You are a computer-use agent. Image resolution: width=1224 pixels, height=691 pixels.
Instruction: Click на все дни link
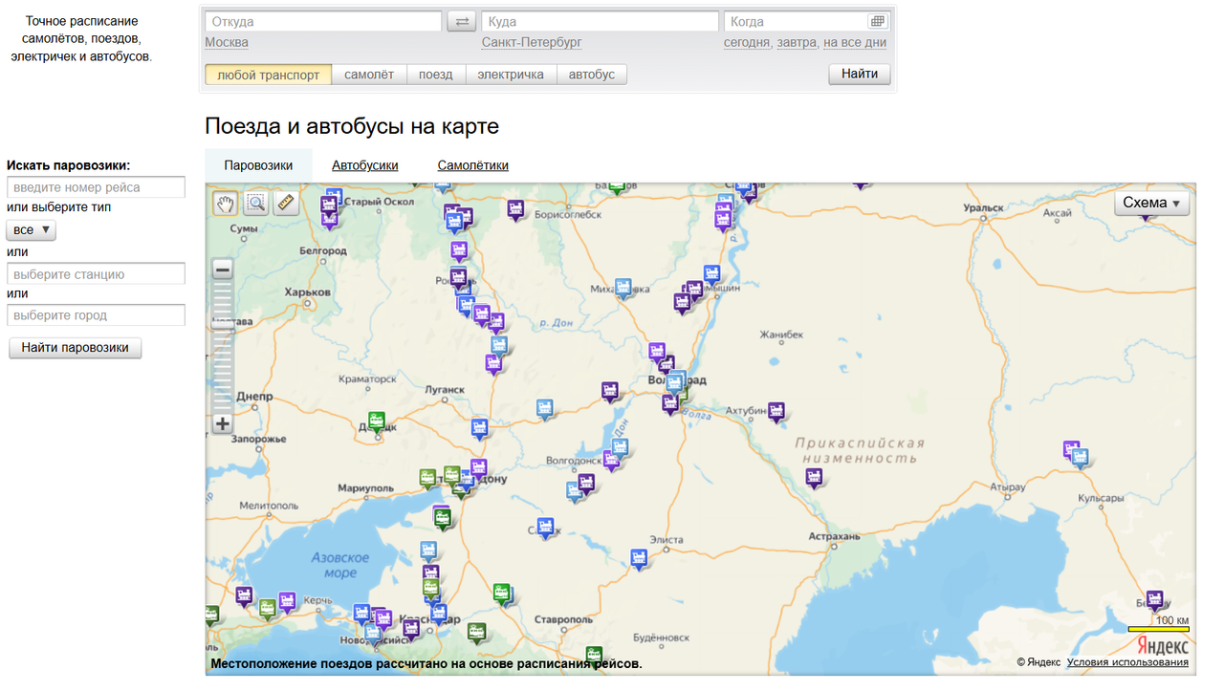click(855, 42)
